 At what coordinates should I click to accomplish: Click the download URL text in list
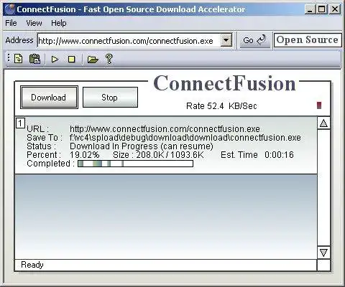pyautogui.click(x=165, y=129)
